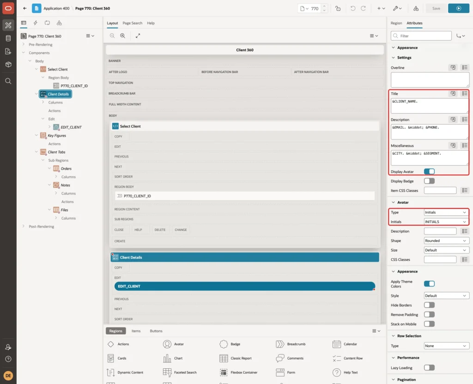Toggle Apply Theme Colors switch

tap(429, 284)
